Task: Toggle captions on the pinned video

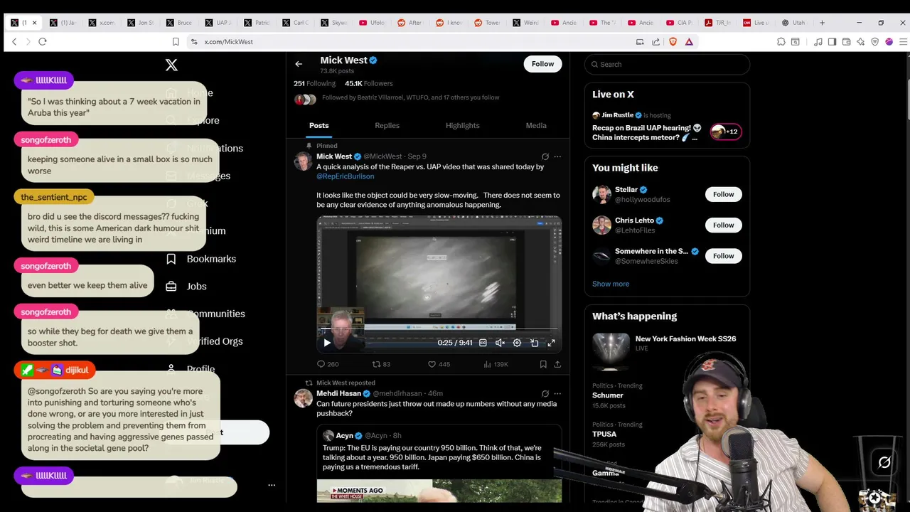Action: pyautogui.click(x=483, y=343)
